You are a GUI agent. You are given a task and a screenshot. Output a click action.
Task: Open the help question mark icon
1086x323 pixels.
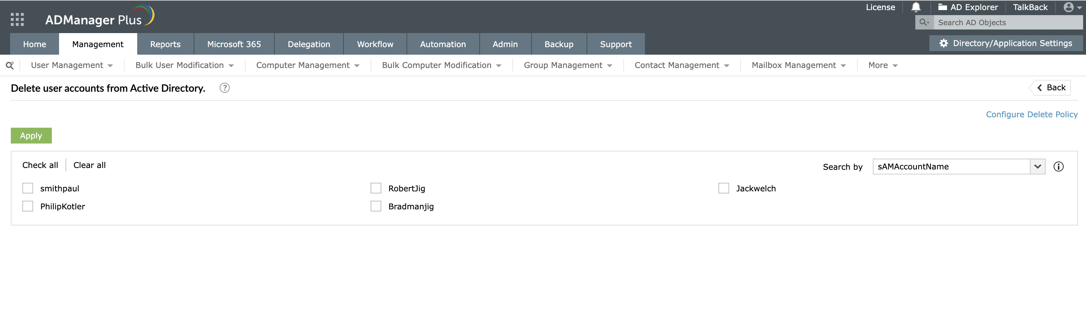coord(224,88)
